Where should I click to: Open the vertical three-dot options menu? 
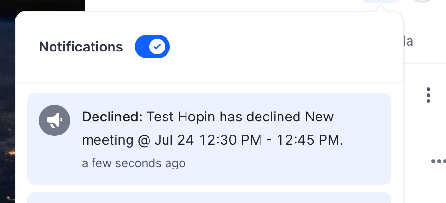click(428, 95)
